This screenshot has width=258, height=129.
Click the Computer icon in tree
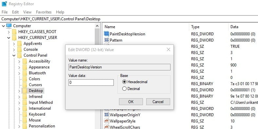[9, 26]
